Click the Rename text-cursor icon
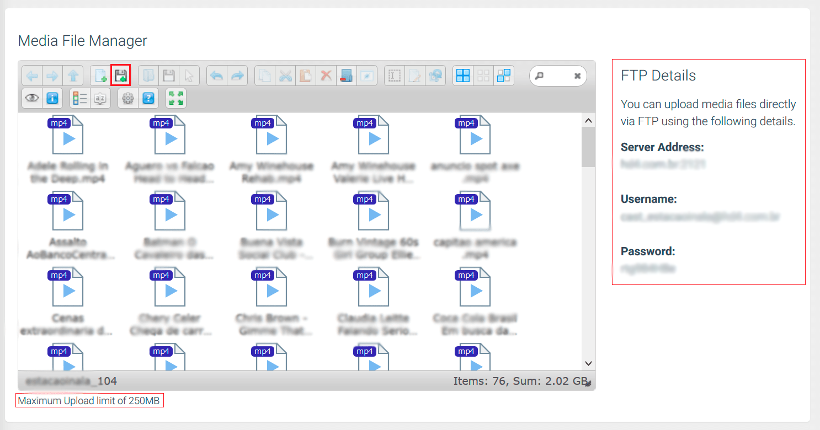The height and width of the screenshot is (430, 820). [x=395, y=76]
